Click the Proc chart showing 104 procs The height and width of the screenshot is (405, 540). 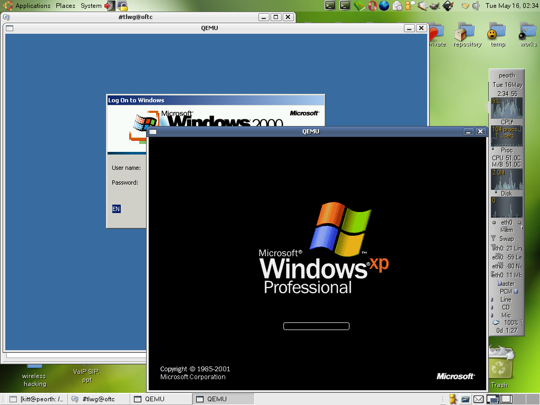[x=507, y=137]
